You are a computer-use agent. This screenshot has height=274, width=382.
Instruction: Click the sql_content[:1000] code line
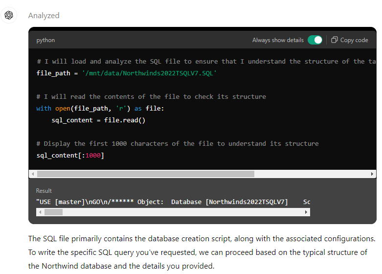(70, 156)
